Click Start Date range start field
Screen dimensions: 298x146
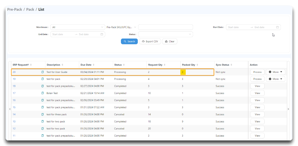point(238,27)
